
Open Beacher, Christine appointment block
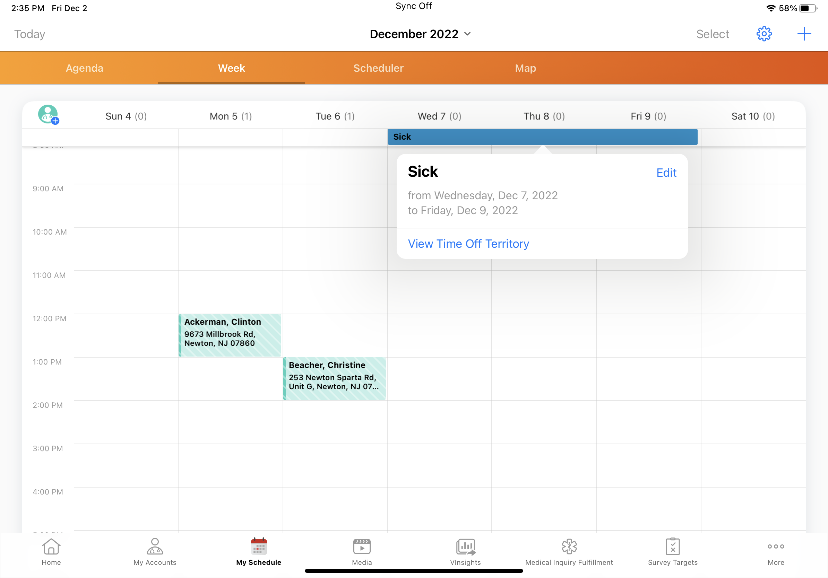(x=334, y=378)
